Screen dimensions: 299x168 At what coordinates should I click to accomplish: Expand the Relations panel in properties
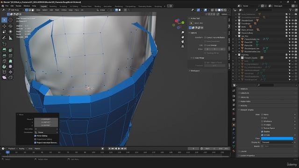tap(244, 89)
